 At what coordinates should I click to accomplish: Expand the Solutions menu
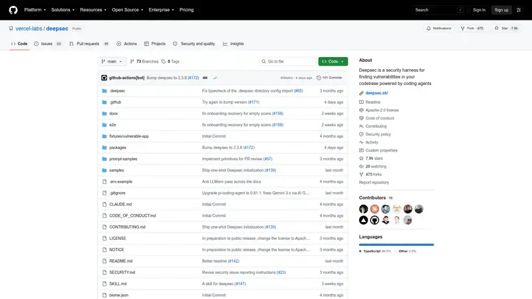click(63, 10)
